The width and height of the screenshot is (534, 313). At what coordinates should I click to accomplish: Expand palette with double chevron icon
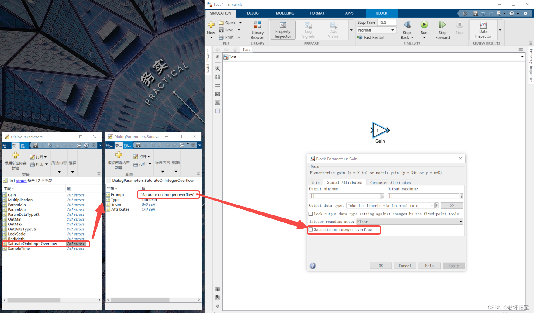pos(218,306)
